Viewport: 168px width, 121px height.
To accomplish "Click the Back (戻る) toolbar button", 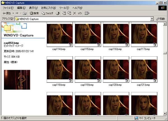I will [7, 13].
